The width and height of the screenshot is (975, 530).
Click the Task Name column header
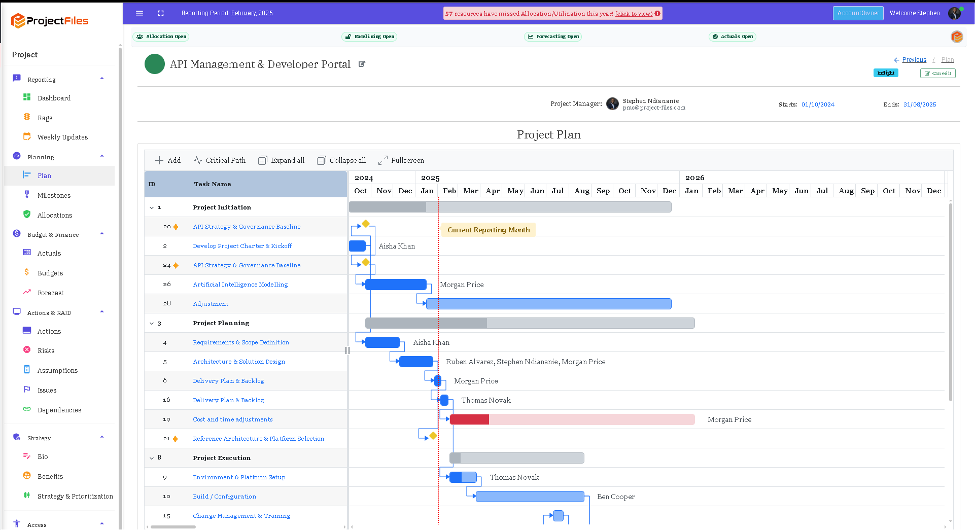(x=212, y=184)
